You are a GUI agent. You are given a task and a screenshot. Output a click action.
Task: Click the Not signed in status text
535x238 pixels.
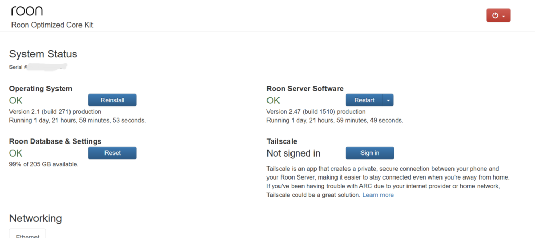pos(293,153)
